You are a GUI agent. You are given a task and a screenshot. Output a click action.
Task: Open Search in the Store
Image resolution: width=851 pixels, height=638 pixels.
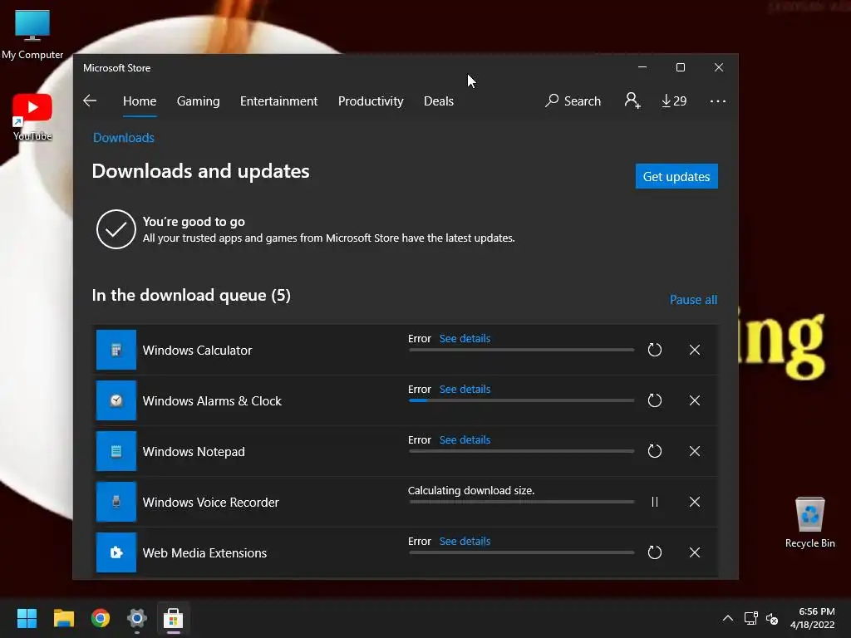(x=573, y=101)
